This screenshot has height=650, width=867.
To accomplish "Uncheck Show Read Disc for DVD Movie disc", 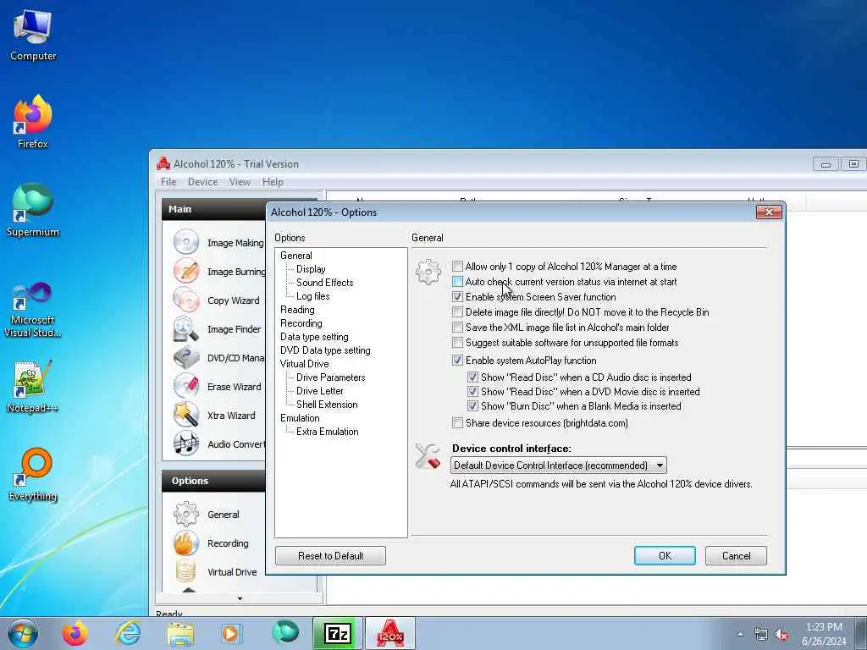I will pos(472,392).
